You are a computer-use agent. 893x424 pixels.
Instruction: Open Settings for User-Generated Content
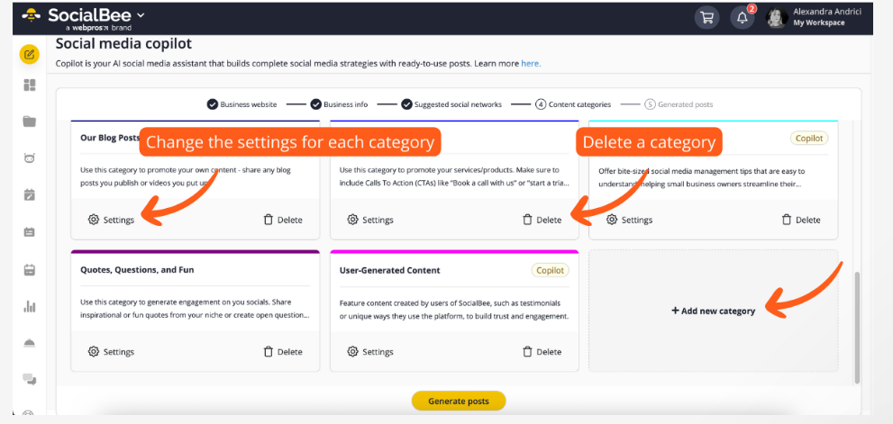click(370, 352)
